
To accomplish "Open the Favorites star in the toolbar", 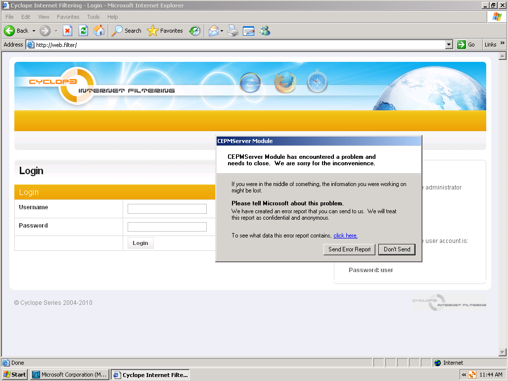I will (165, 31).
